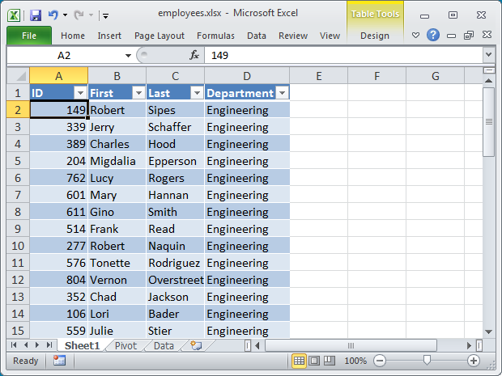Click the vertical scrollbar thumb
This screenshot has height=376, width=502.
tap(489, 121)
